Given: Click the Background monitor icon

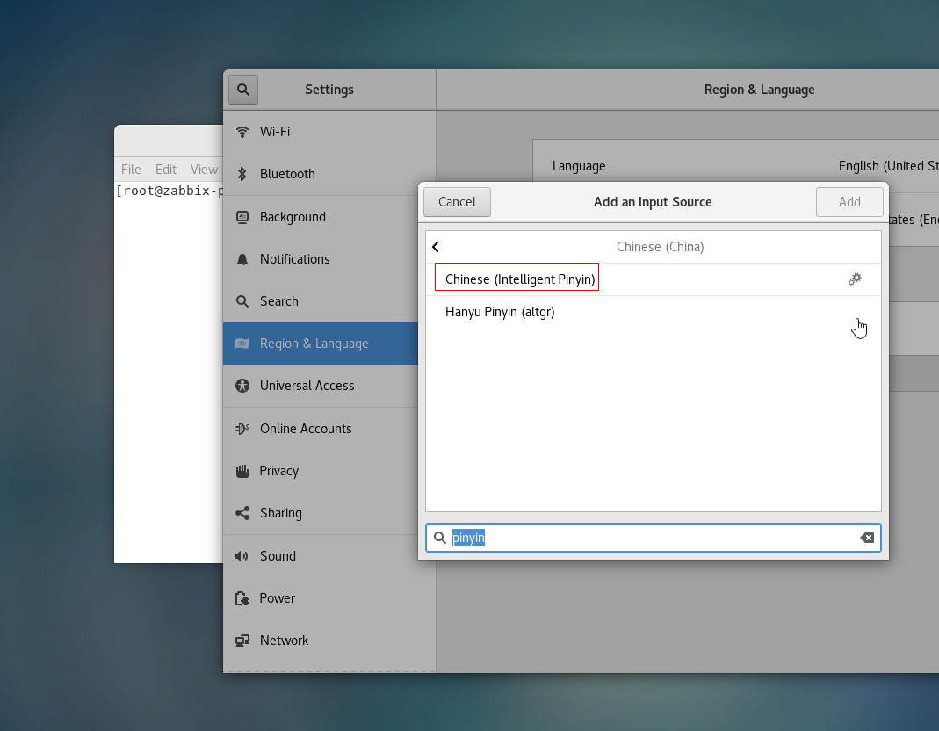Looking at the screenshot, I should (242, 217).
